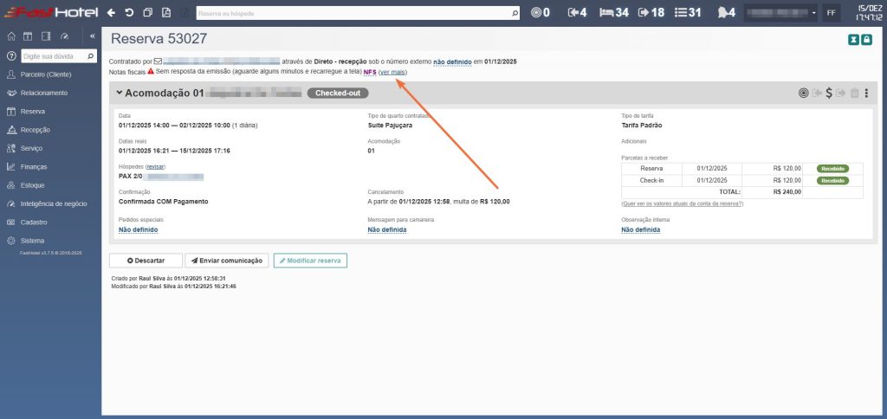Open the Finanças menu in sidebar
The height and width of the screenshot is (419, 887).
coord(35,166)
